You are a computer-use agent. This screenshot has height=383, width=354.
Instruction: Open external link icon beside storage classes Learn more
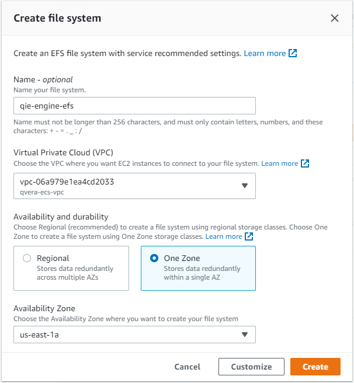click(x=249, y=236)
